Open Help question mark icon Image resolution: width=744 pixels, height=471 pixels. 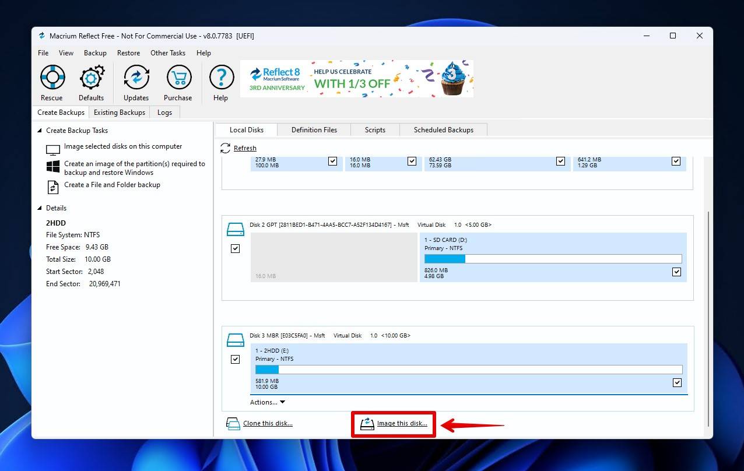(x=221, y=78)
